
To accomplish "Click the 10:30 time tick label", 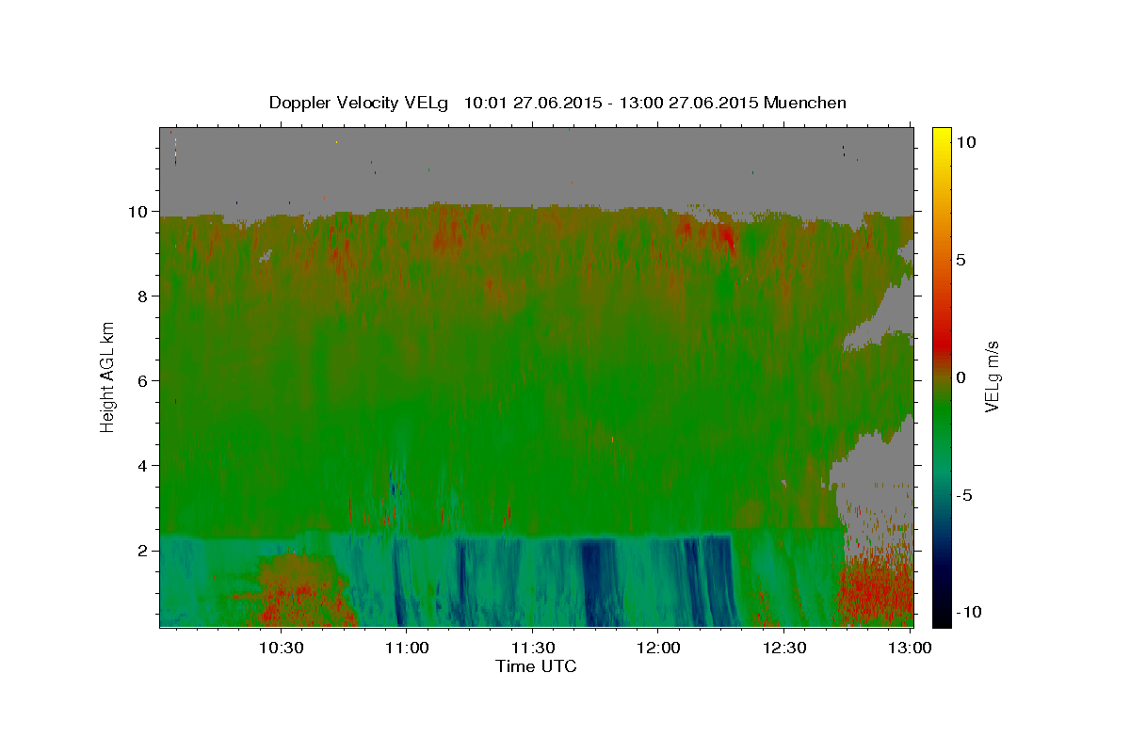I will click(x=281, y=648).
